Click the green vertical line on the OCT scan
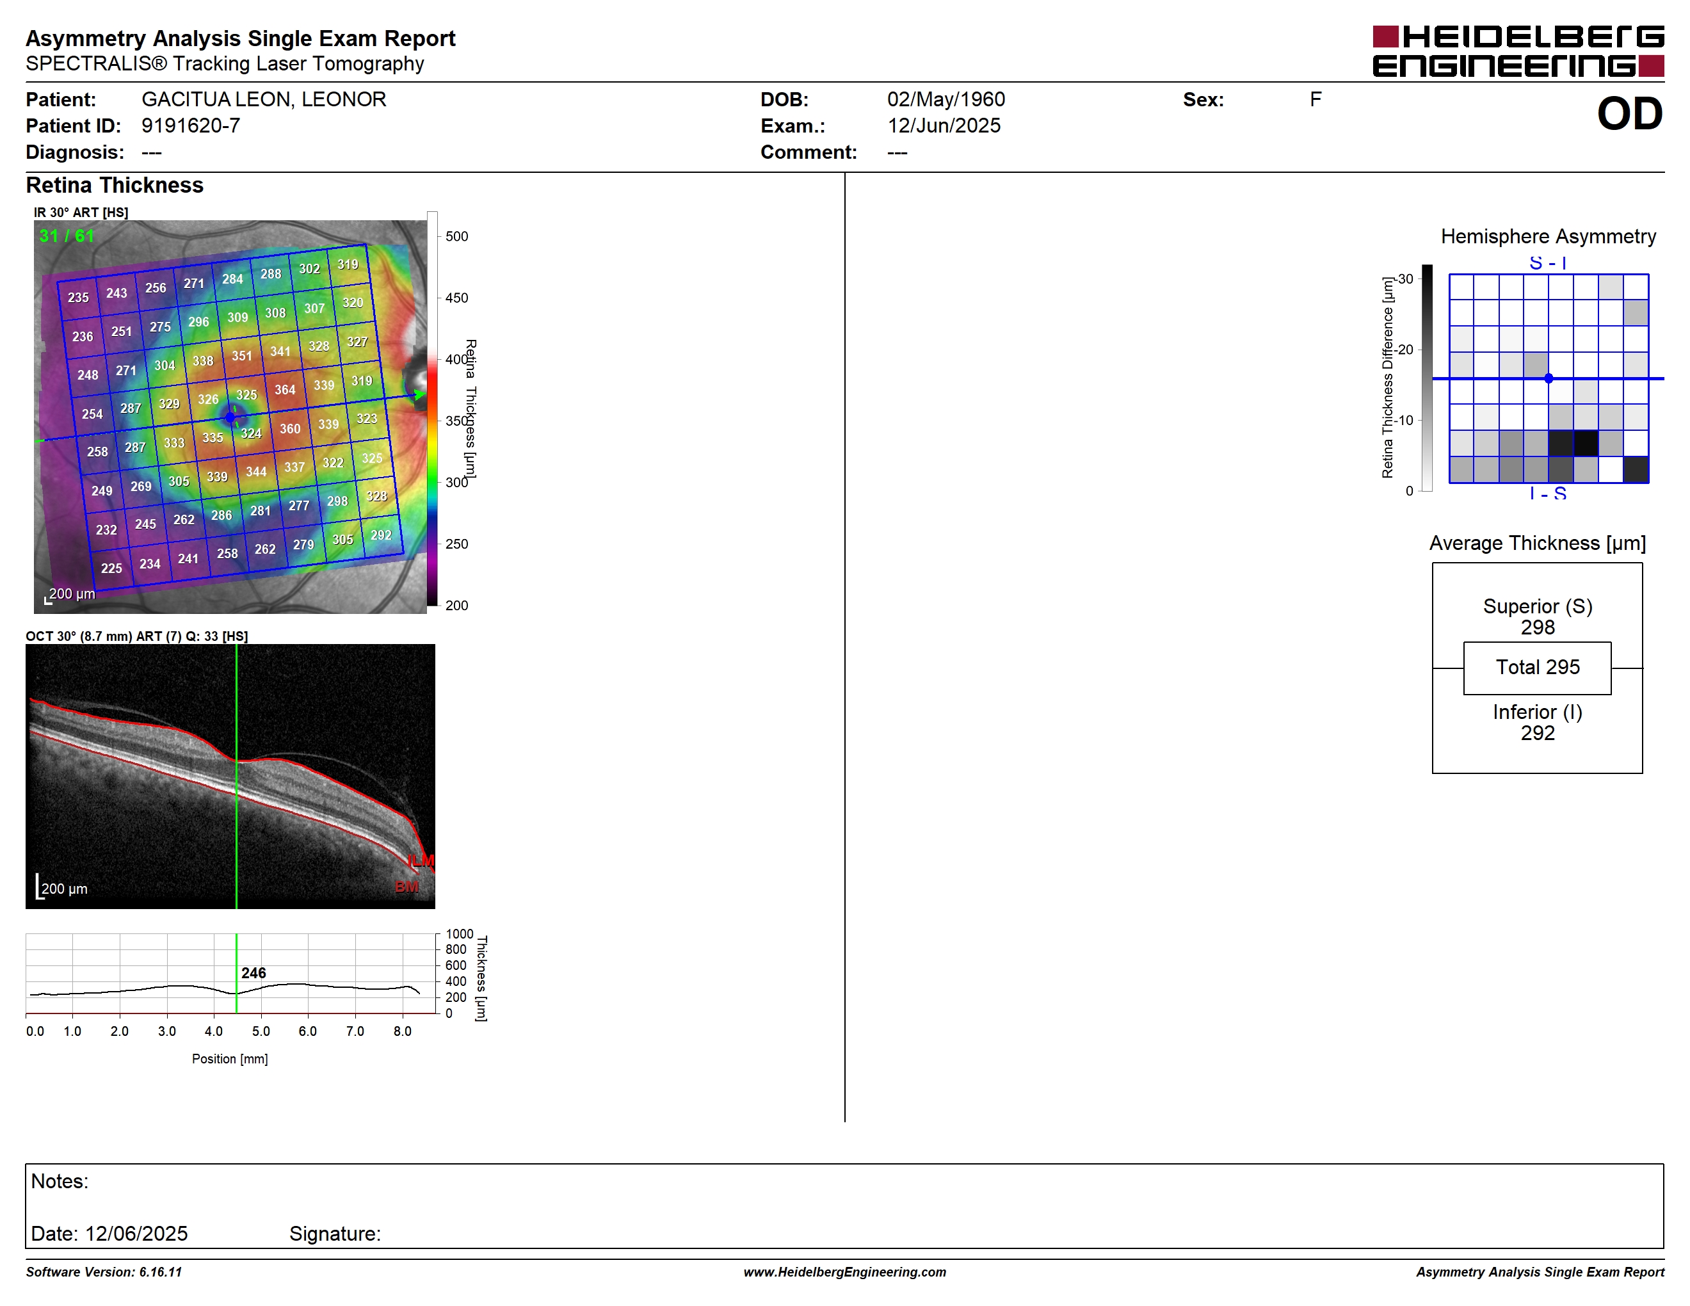Screen dimensions: 1690x1306 [x=236, y=777]
